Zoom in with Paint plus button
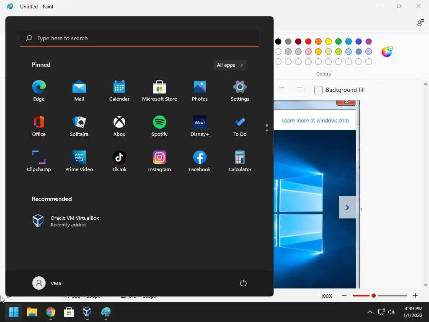Screen dimensions: 429x322 coord(415,296)
